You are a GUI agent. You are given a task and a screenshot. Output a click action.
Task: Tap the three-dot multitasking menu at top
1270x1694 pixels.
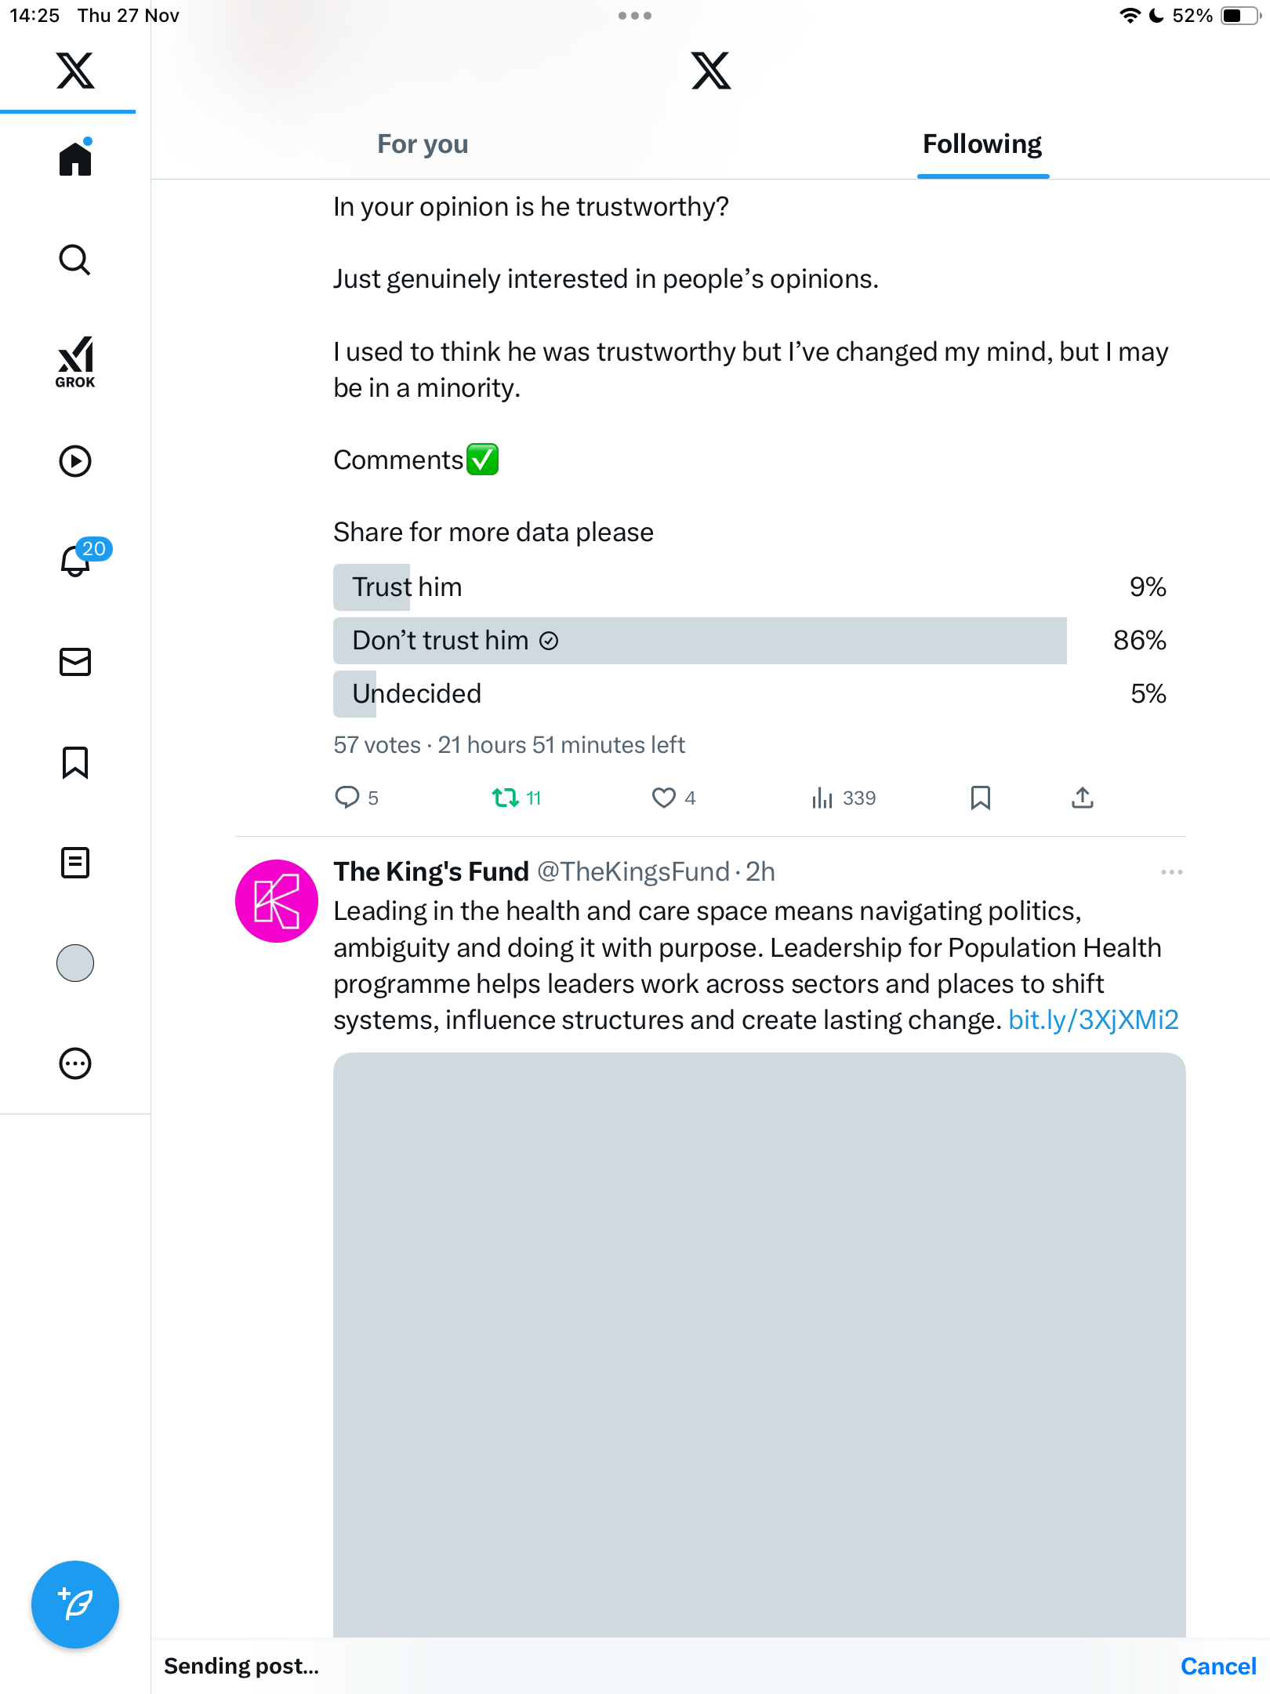point(634,16)
